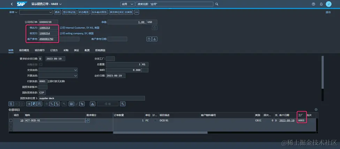This screenshot has height=149, width=340.
Task: Open the 交货冻结 dropdown
Action: pos(58,70)
